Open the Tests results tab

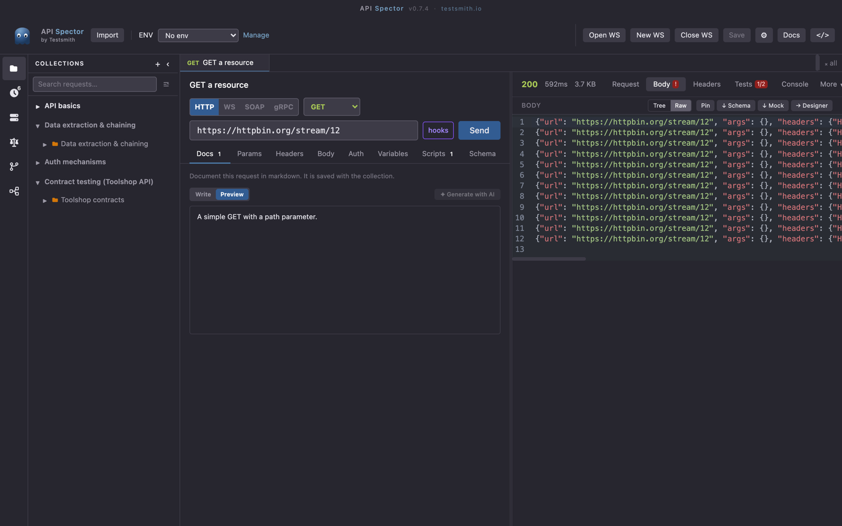tap(751, 84)
